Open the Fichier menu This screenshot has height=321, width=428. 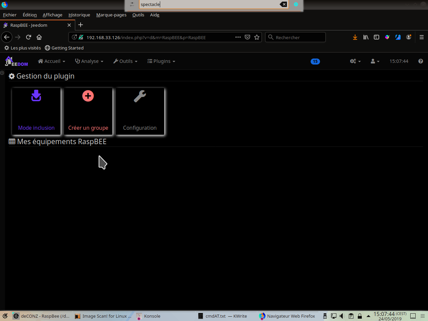(10, 15)
